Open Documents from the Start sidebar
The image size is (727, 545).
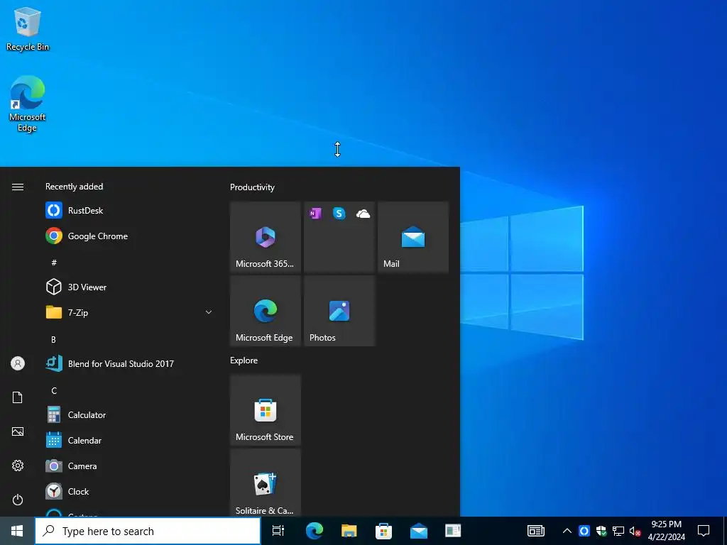tap(18, 397)
